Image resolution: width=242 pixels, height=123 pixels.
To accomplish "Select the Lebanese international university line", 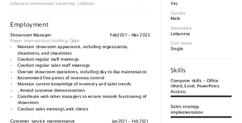I will pyautogui.click(x=52, y=3).
